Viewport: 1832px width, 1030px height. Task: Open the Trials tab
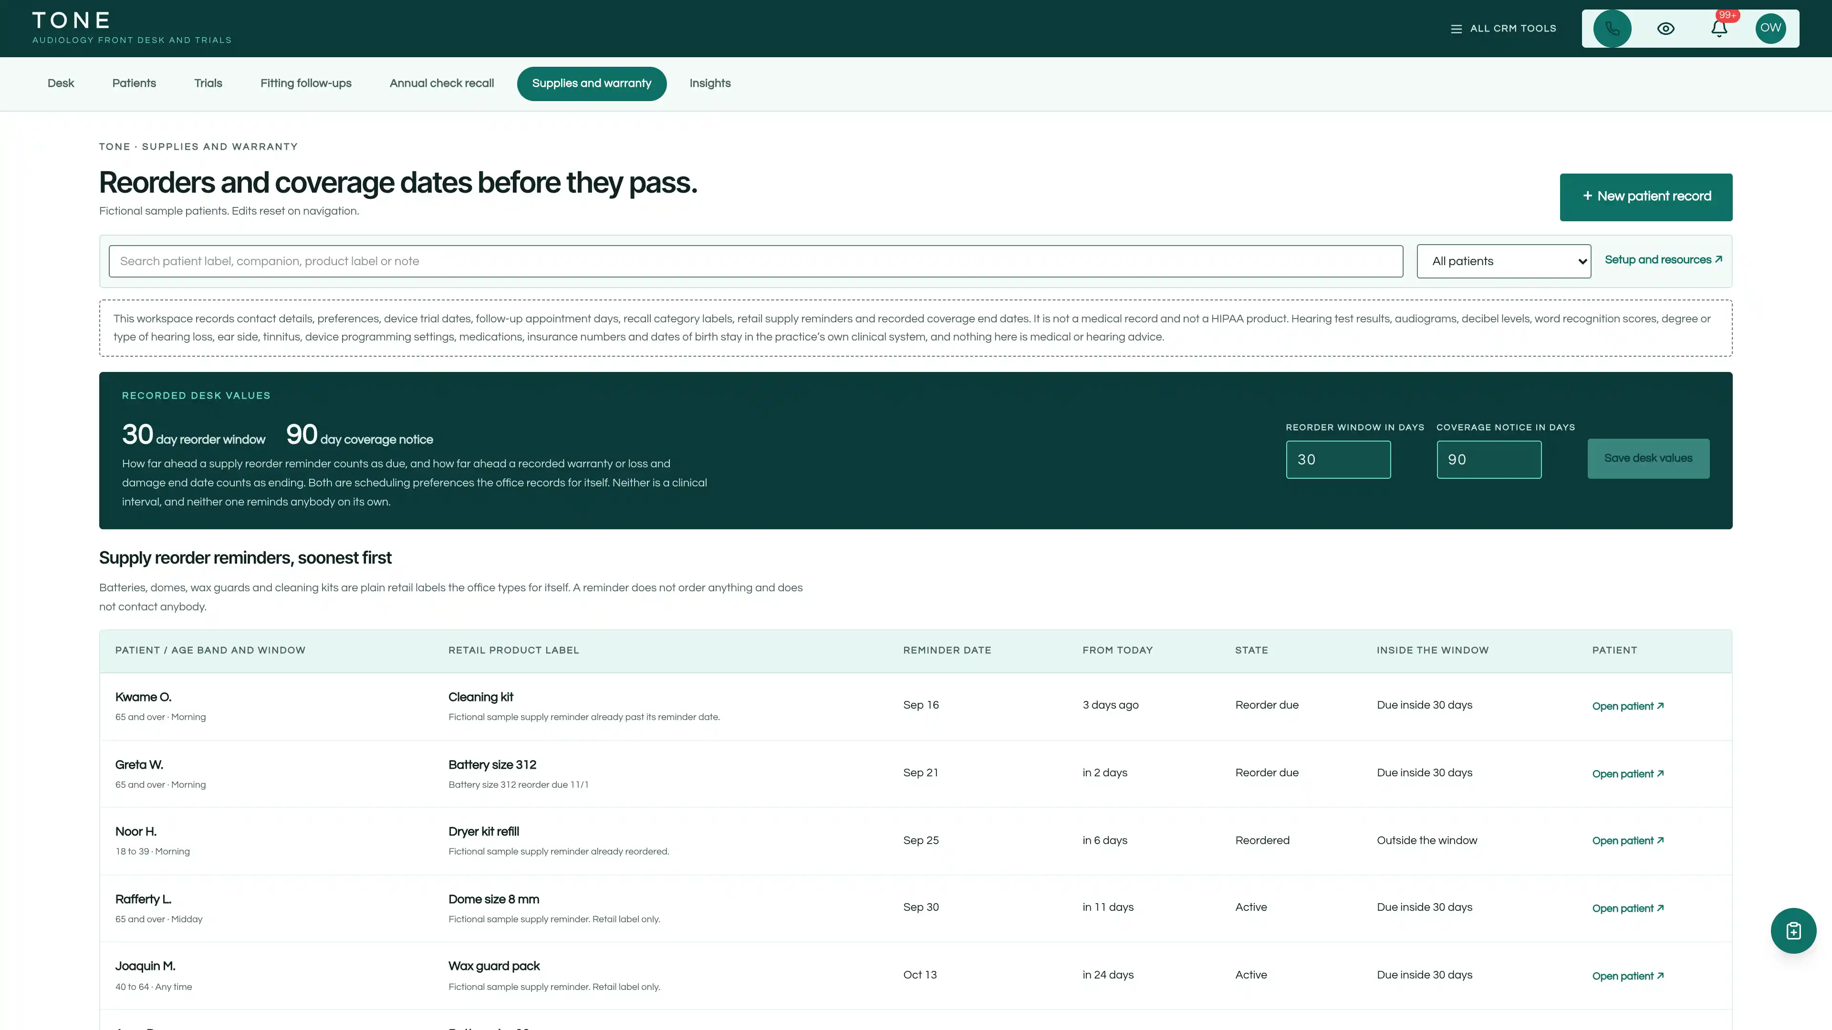tap(208, 83)
